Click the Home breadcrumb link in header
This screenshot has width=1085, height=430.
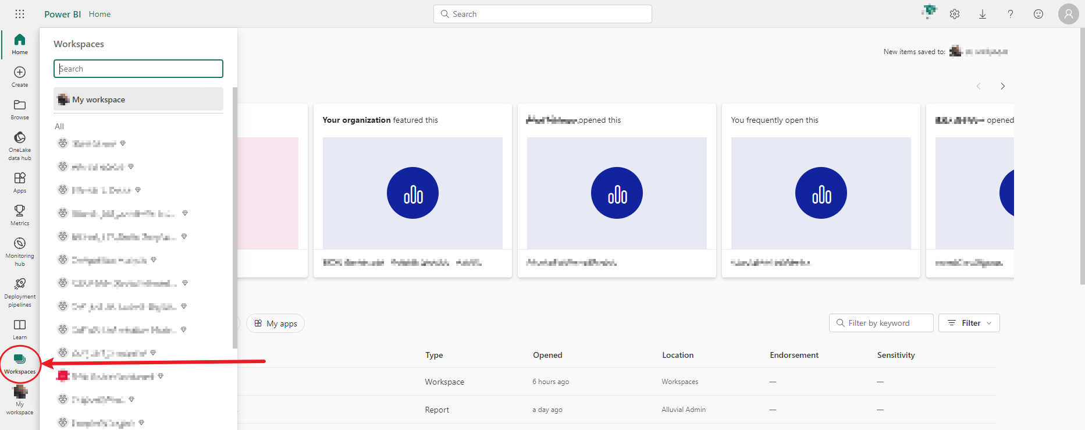pos(99,14)
